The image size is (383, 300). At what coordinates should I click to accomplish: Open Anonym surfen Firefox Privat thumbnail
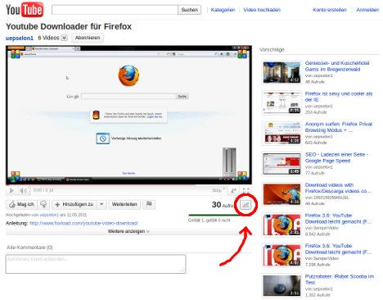[x=282, y=134]
